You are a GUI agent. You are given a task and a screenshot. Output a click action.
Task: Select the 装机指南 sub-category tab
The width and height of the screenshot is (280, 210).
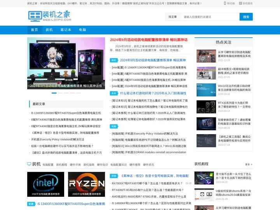[89, 164]
